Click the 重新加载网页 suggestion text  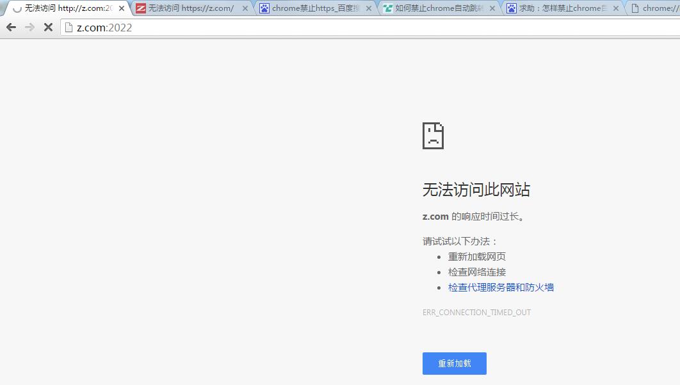(x=476, y=256)
